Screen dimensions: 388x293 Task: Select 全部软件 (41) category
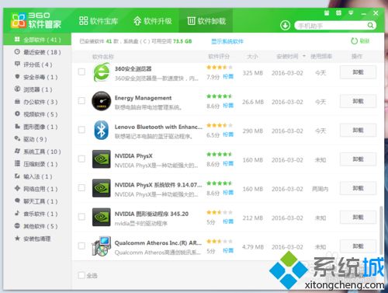pyautogui.click(x=37, y=40)
